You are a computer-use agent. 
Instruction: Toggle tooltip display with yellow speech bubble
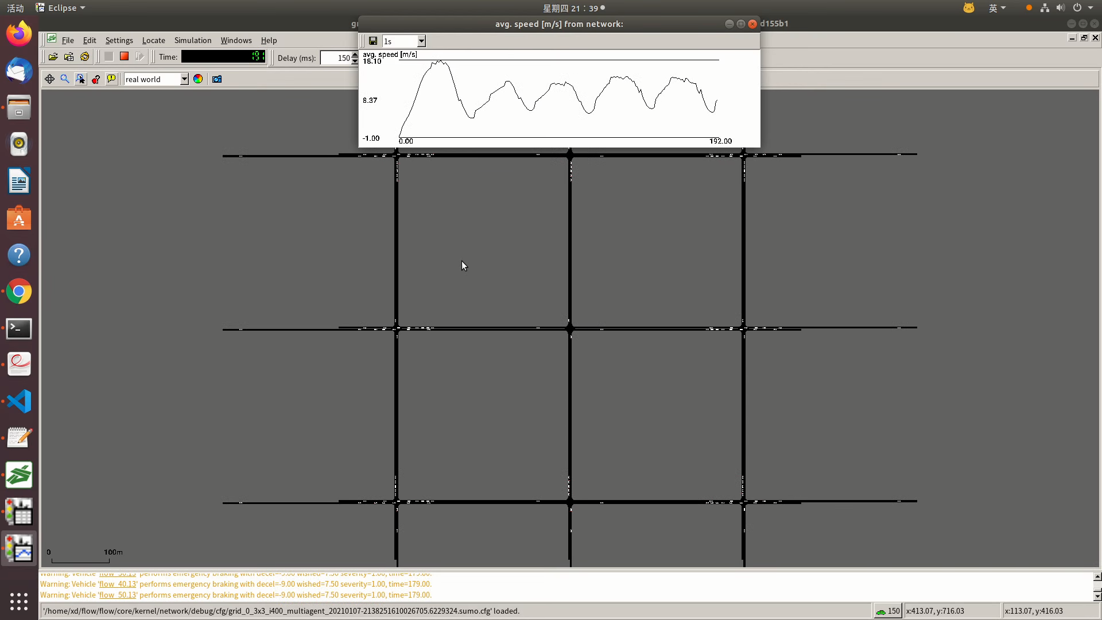point(111,79)
